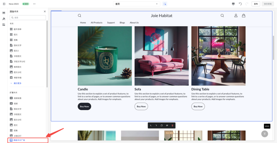The image size is (277, 143).
Task: Choose the 配件清单 card
Action: 17,29
